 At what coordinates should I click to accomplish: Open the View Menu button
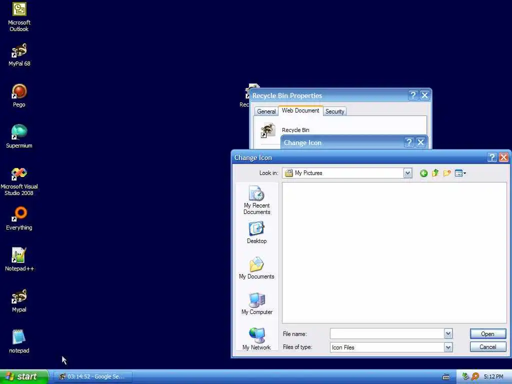pyautogui.click(x=460, y=173)
